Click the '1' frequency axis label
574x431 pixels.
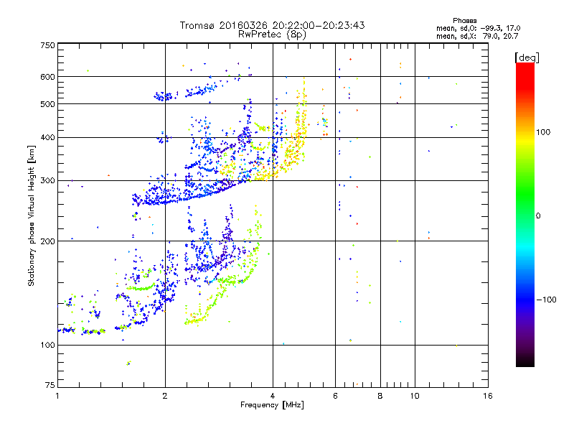57,396
